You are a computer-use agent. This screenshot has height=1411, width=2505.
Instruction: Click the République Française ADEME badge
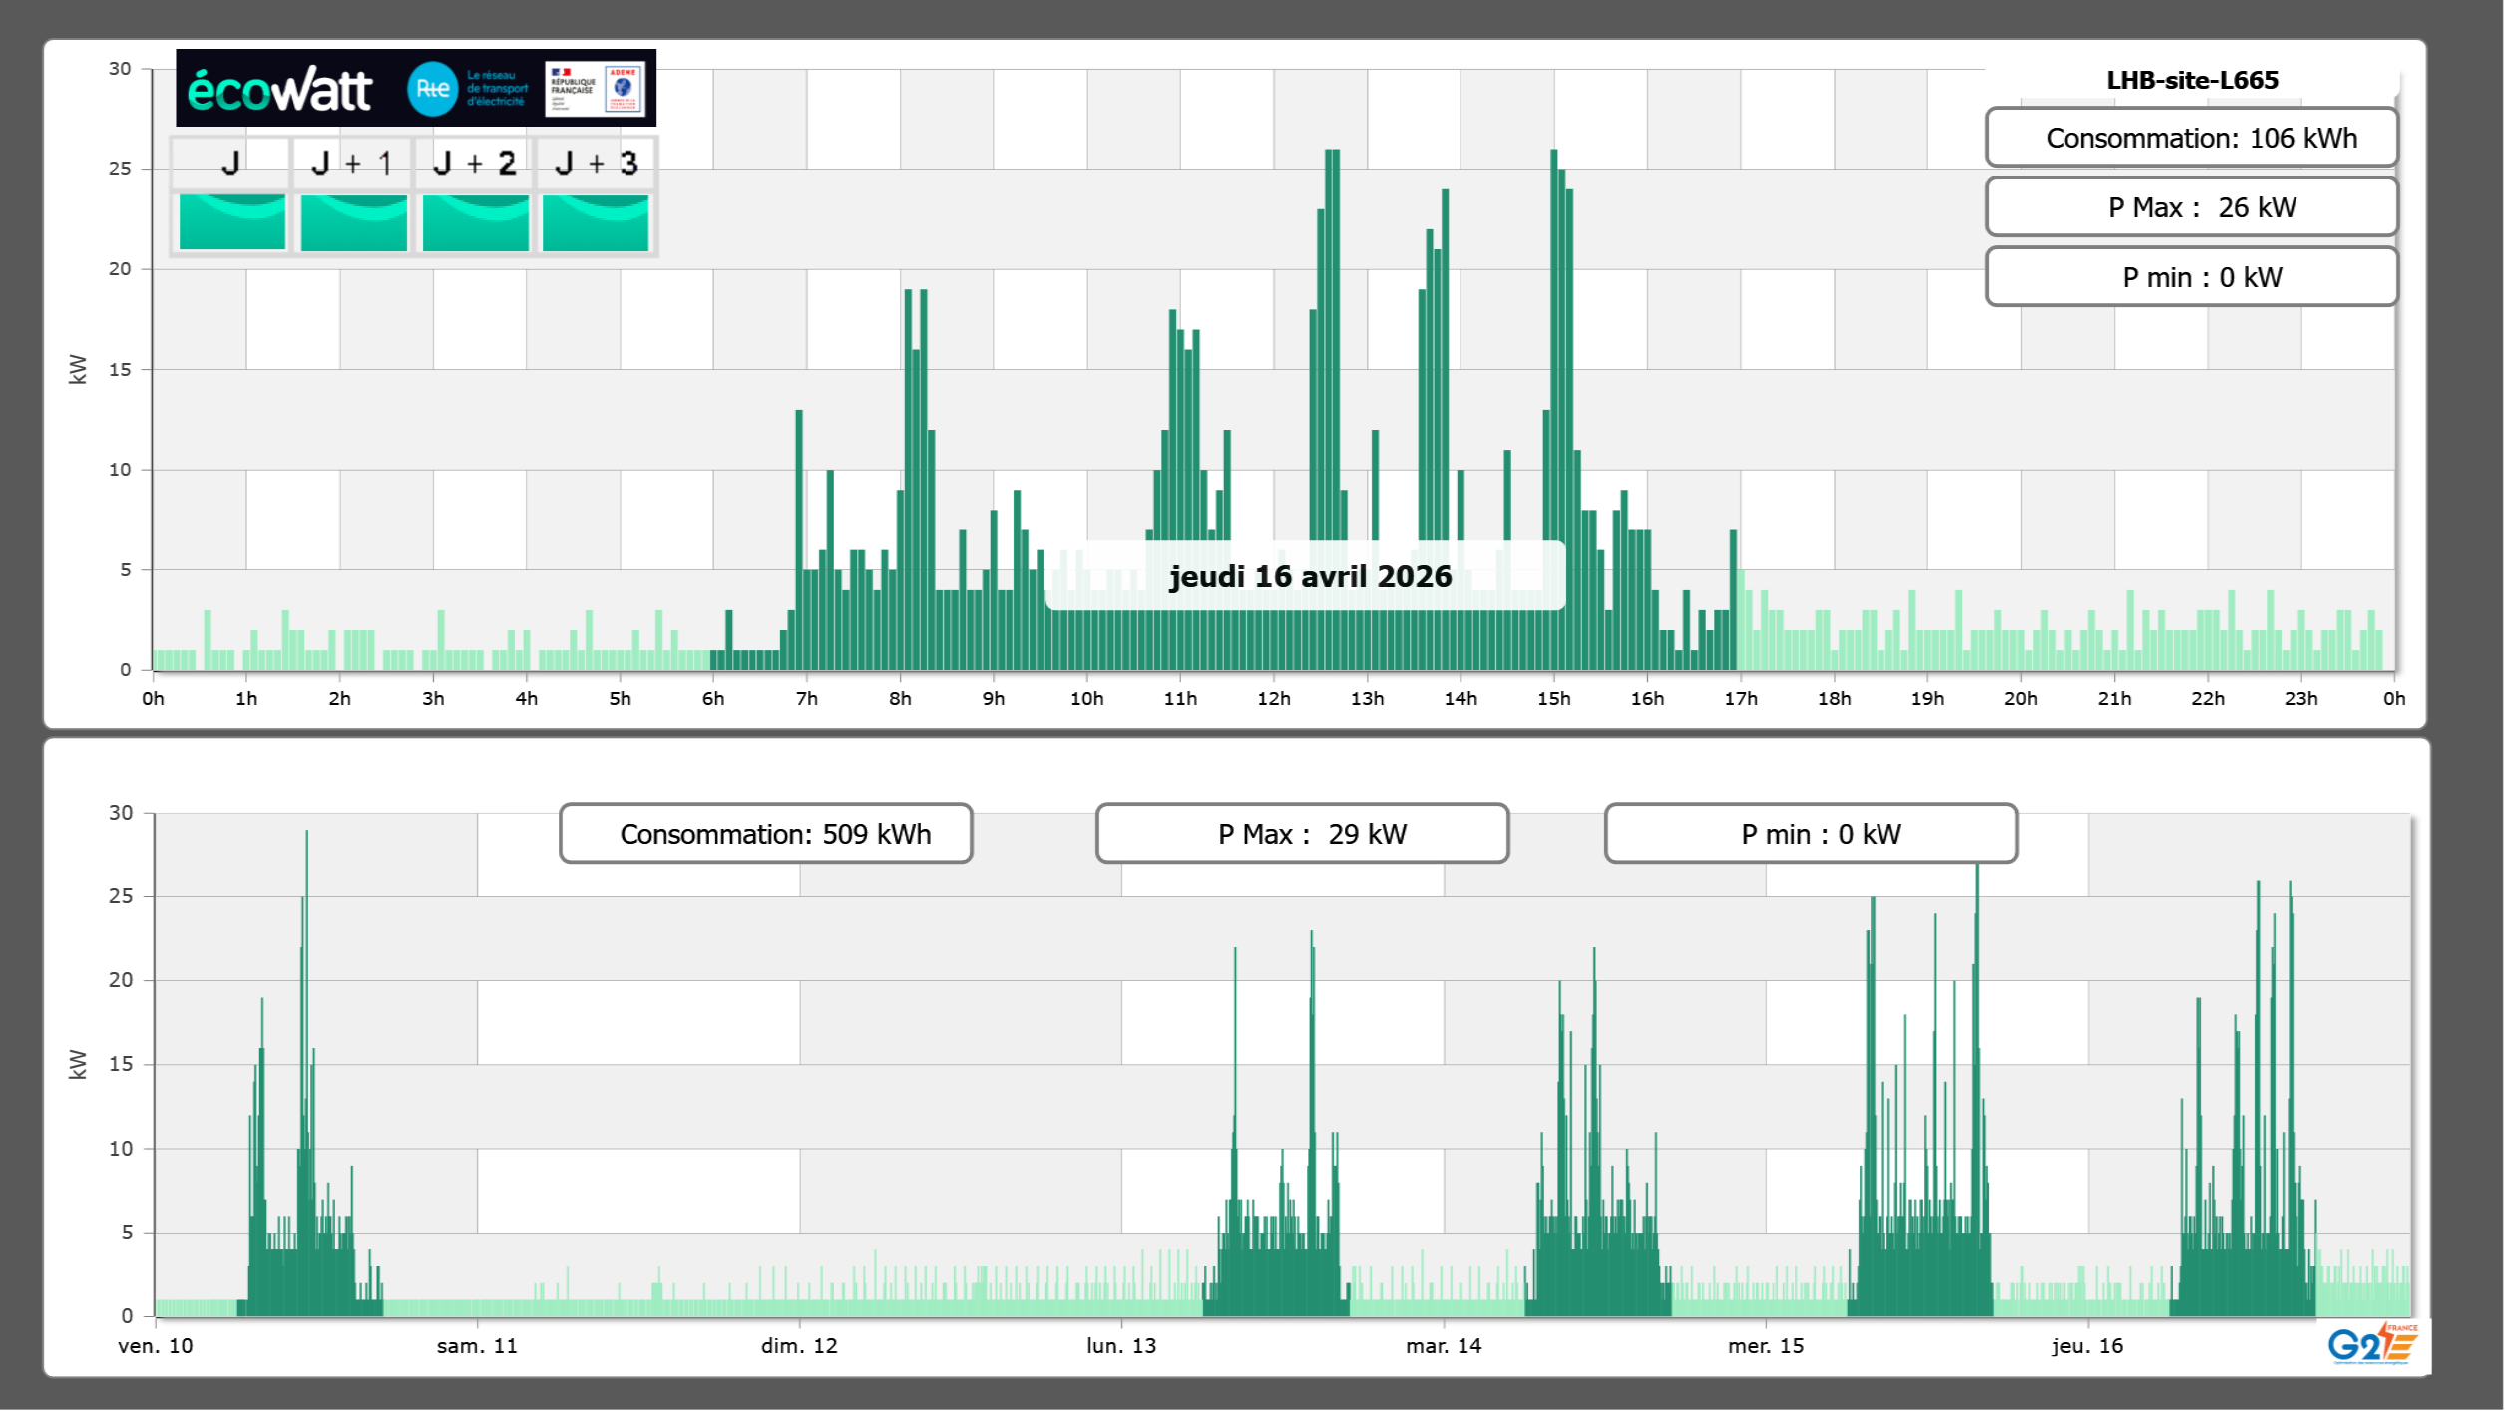coord(596,89)
